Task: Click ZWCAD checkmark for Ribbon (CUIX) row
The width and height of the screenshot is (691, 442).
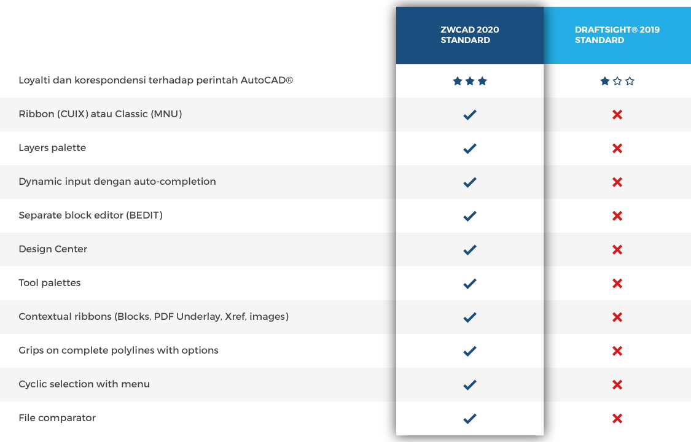Action: (470, 115)
